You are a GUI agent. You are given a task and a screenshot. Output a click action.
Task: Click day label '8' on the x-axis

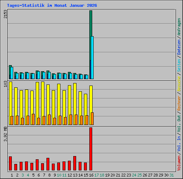tap(49, 175)
